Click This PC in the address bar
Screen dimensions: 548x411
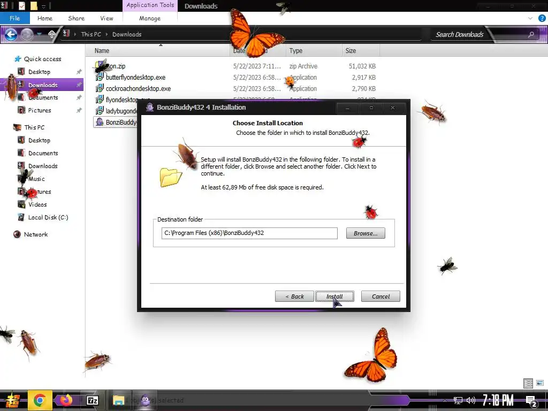click(x=91, y=34)
